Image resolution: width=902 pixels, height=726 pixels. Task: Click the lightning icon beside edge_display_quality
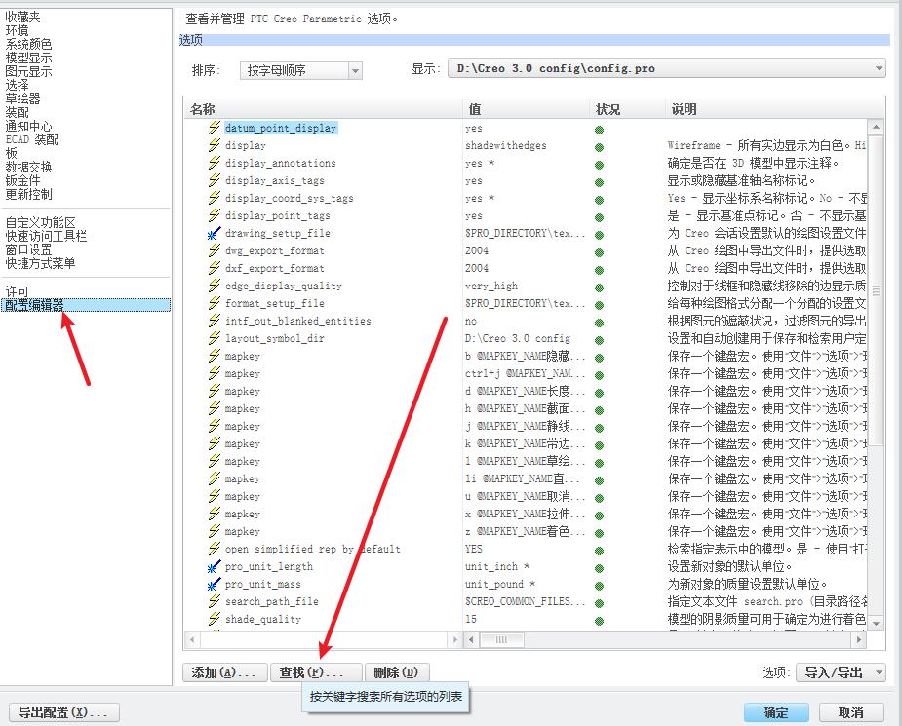click(x=214, y=286)
